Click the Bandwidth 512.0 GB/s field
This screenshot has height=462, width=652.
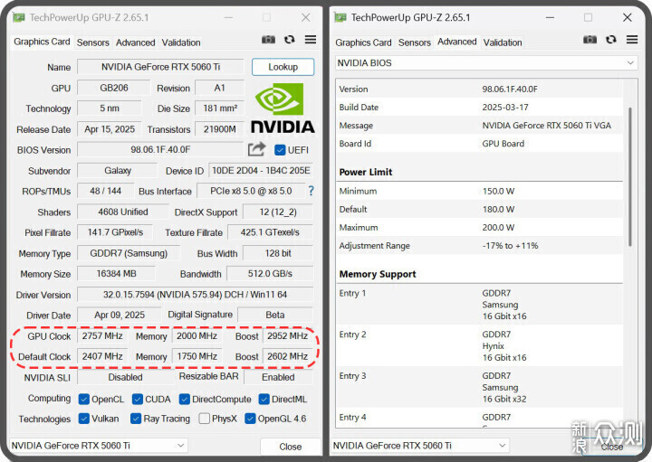click(x=270, y=274)
